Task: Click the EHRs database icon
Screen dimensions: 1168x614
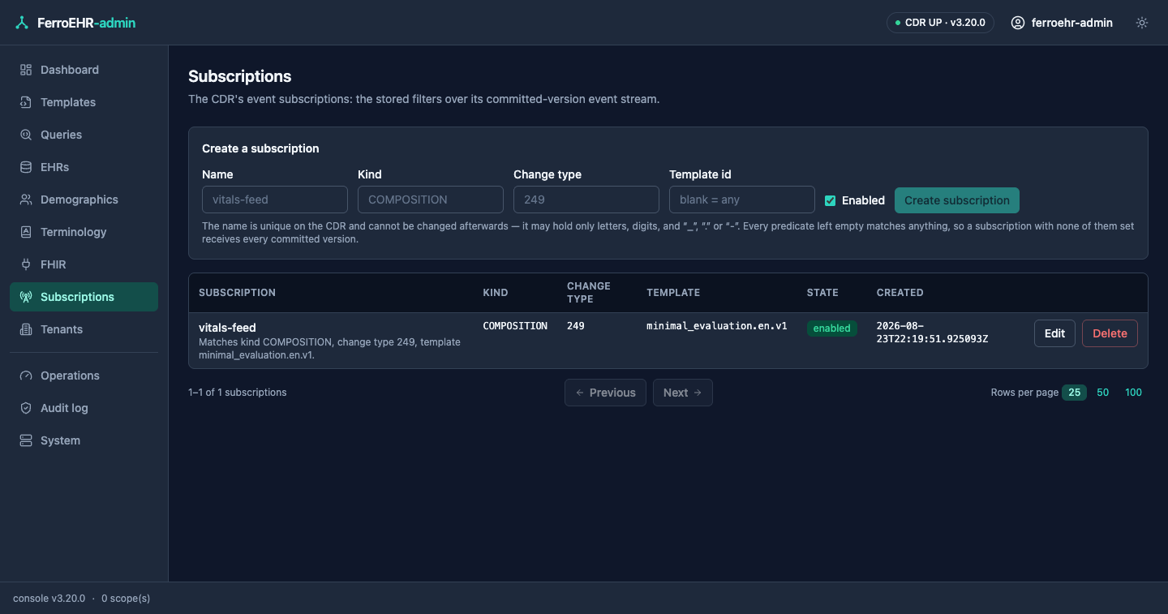Action: point(26,167)
